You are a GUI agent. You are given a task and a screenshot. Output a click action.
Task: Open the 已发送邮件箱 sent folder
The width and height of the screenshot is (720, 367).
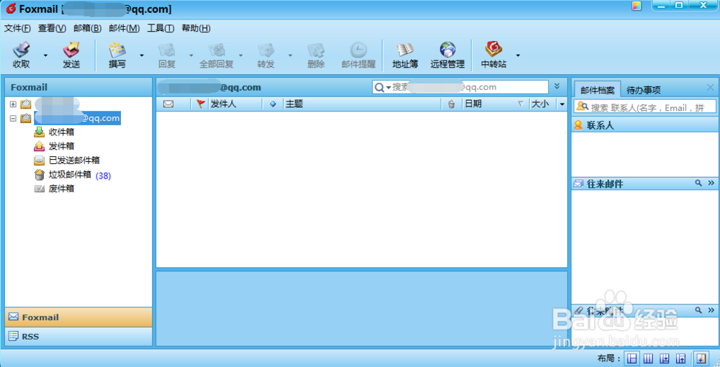[67, 160]
